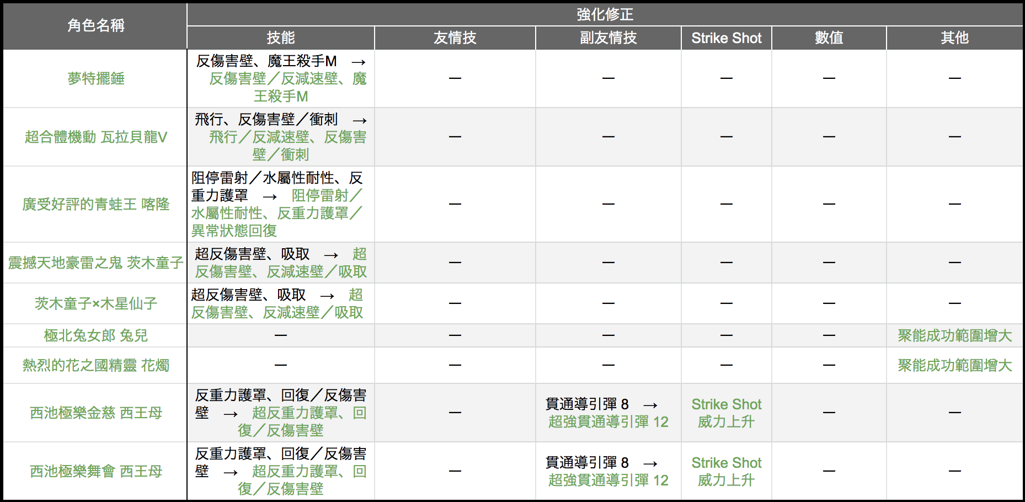
Task: Click the 喀隆 skill cell with 異常狀態回復
Action: coord(281,205)
